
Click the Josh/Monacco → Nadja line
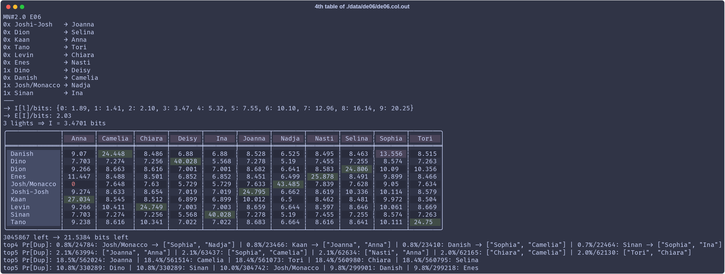47,85
